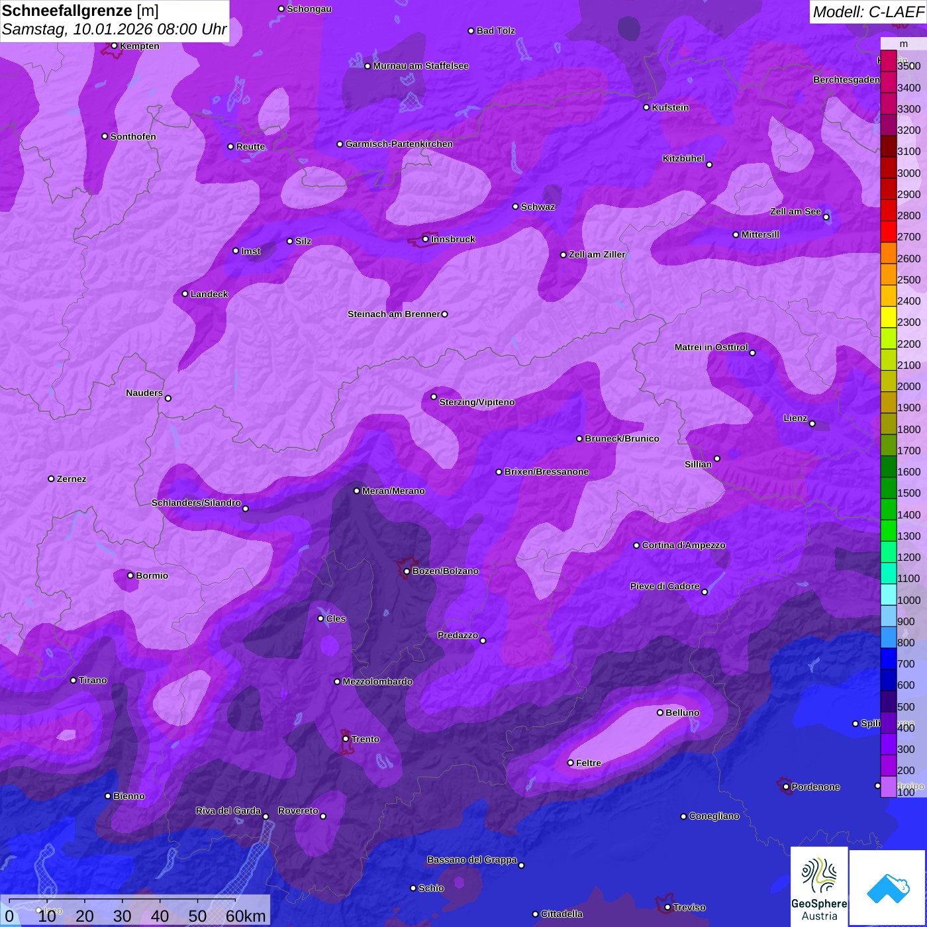
Task: Click the blue cloud logo in the corner
Action: pos(888,888)
